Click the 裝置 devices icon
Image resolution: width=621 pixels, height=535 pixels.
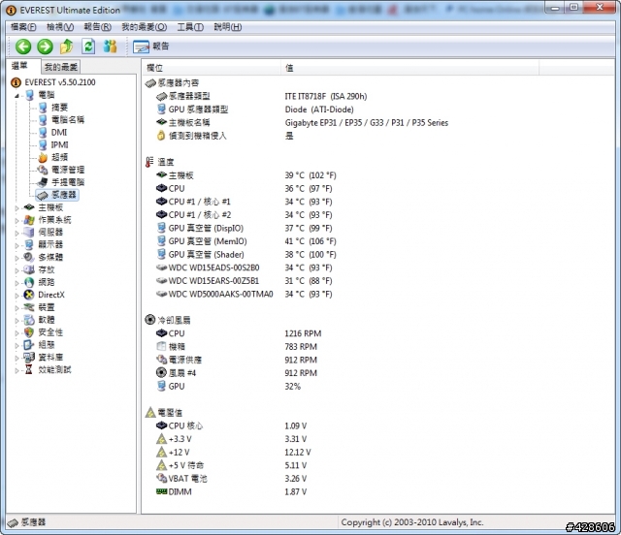coord(29,307)
